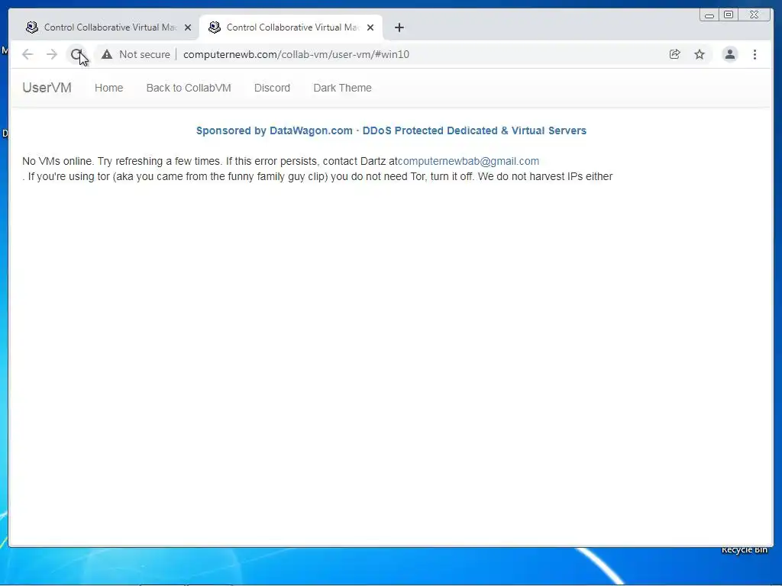This screenshot has width=782, height=586.
Task: Click favicon of the active browser tab
Action: click(215, 27)
